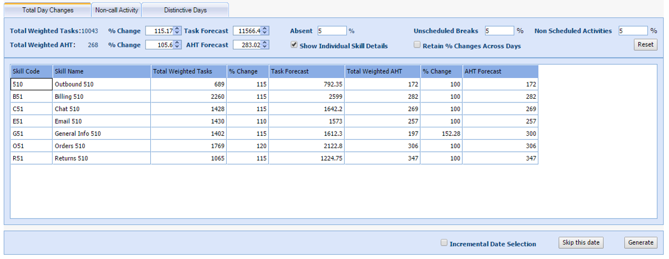Decrease the AHT Forecast spinner value
The image size is (669, 259).
(x=265, y=48)
